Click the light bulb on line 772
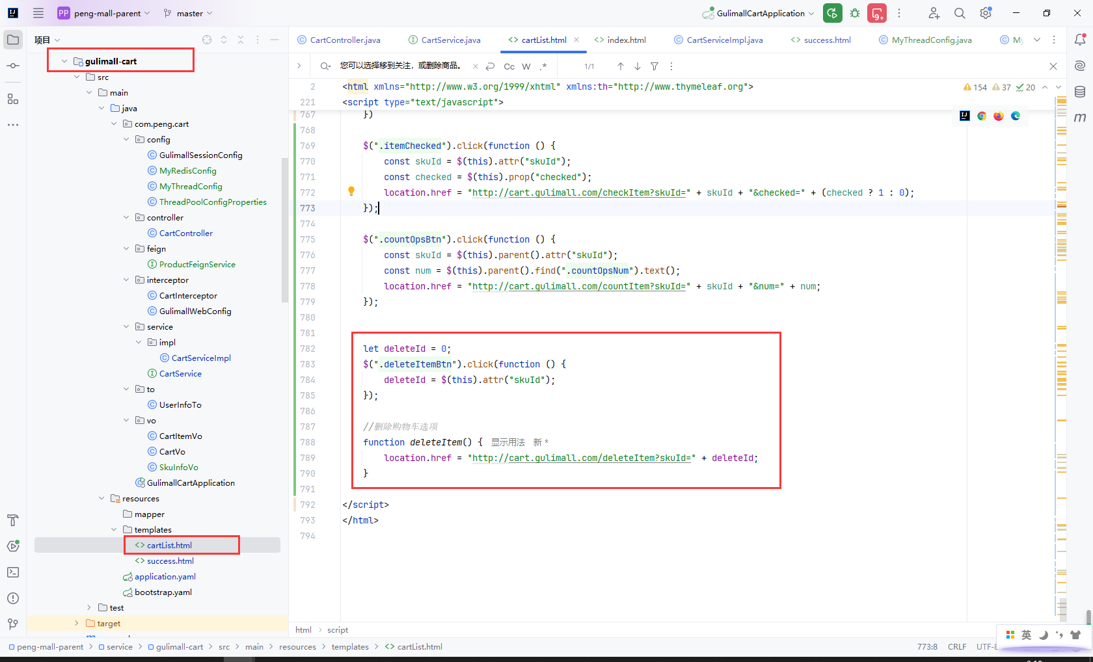Viewport: 1093px width, 662px height. [351, 191]
